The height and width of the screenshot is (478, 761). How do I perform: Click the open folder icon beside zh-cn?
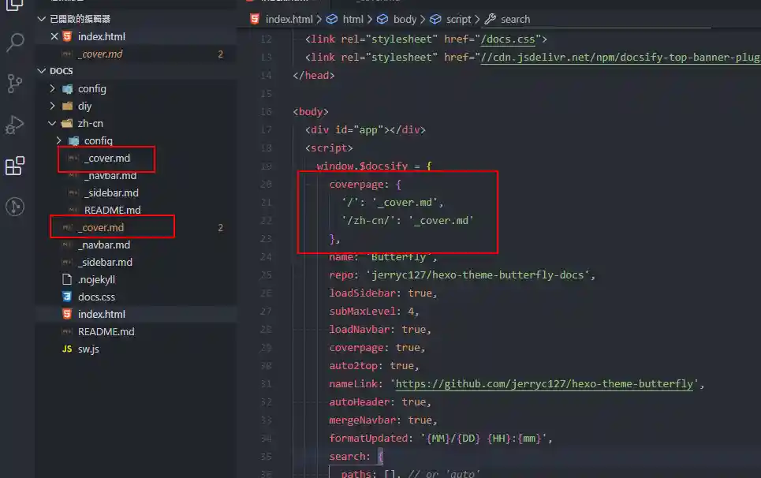click(x=67, y=123)
